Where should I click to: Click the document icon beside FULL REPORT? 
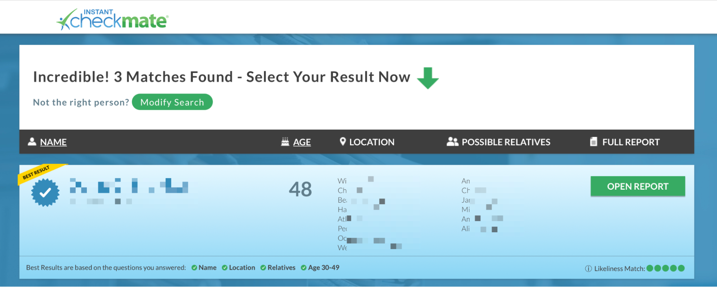pos(594,142)
